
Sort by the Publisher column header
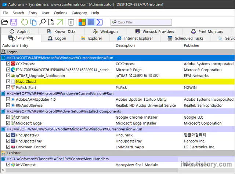coord(208,45)
